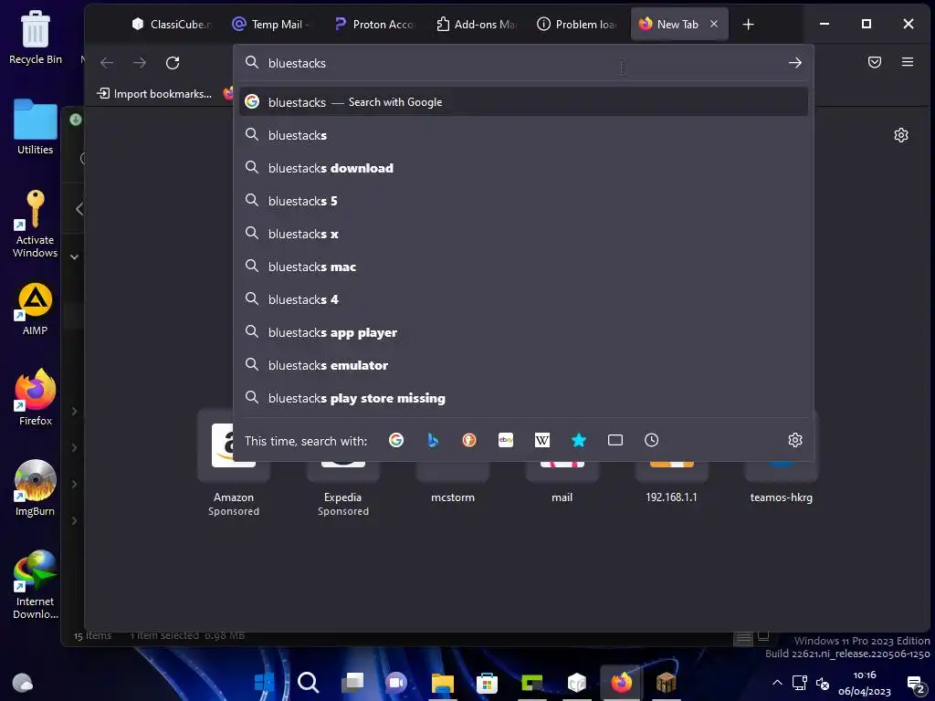Screen dimensions: 935x701
Task: Select bluestacks play store missing suggestion
Action: [x=523, y=398]
